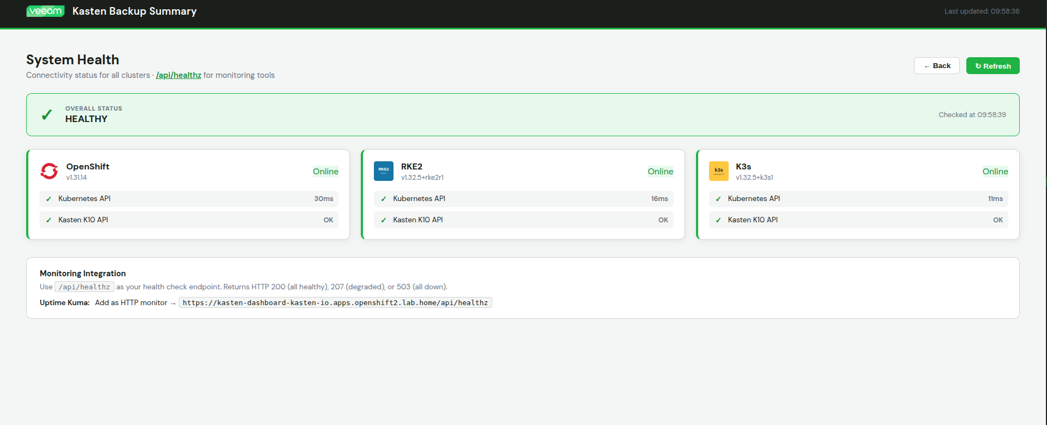Click the OpenShift Online status badge
The height and width of the screenshot is (425, 1047).
(x=325, y=172)
